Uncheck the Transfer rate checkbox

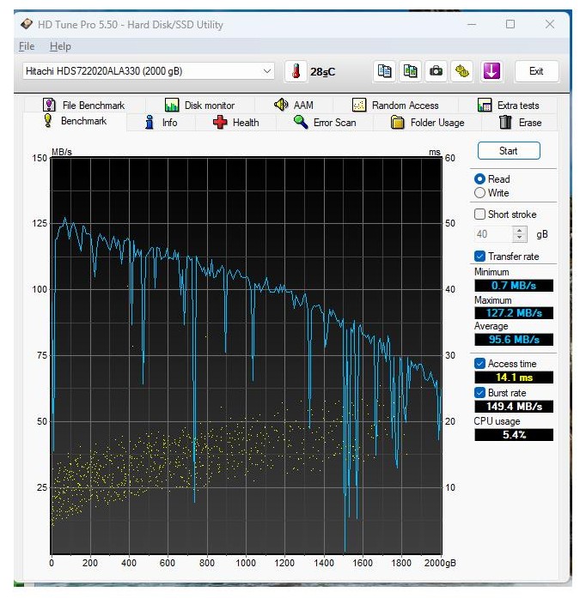480,257
